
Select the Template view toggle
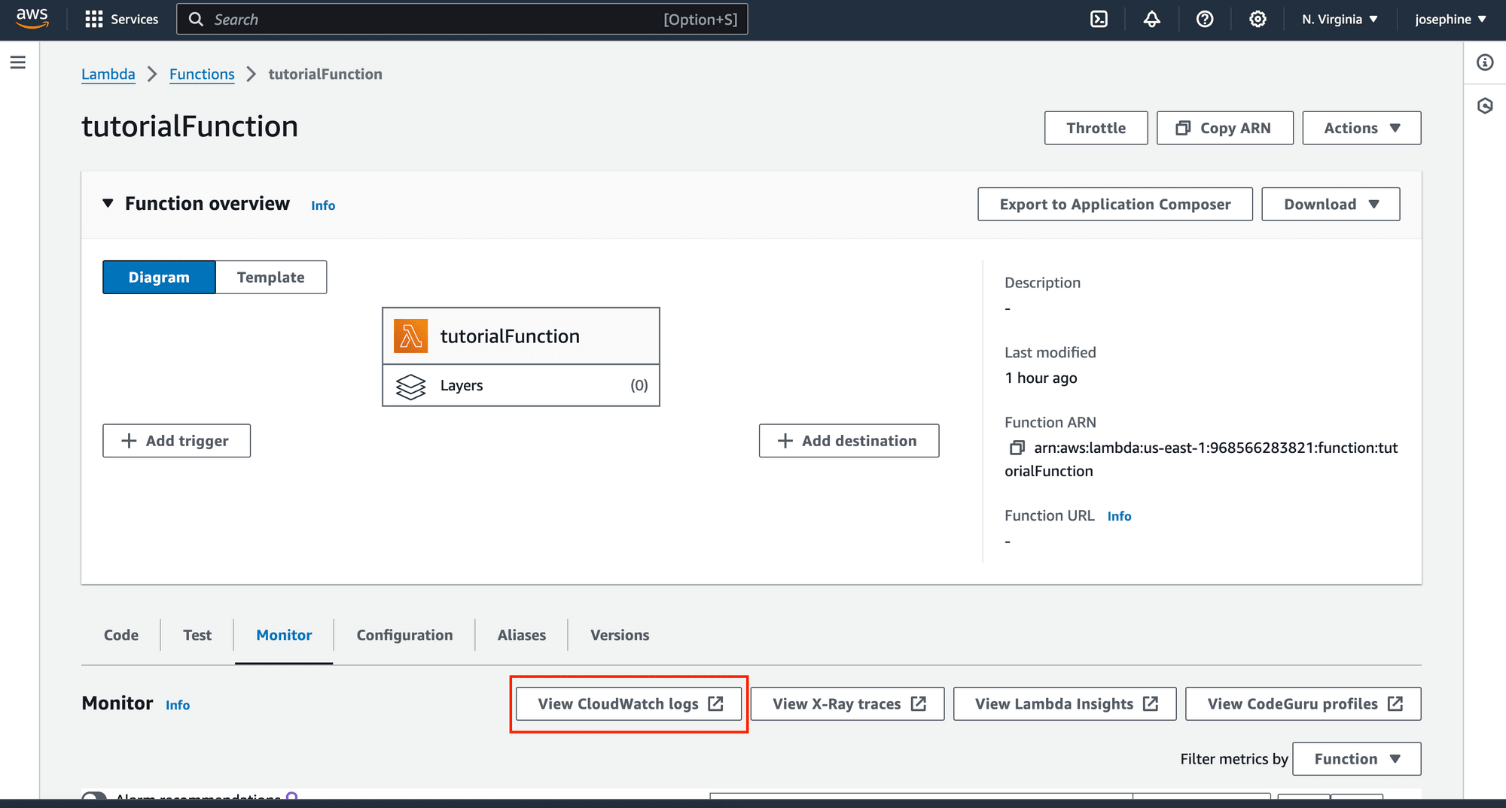click(x=271, y=278)
